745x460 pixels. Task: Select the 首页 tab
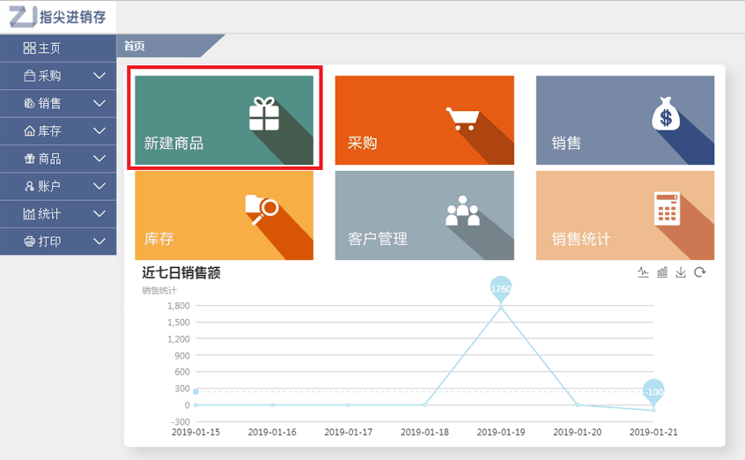point(135,46)
